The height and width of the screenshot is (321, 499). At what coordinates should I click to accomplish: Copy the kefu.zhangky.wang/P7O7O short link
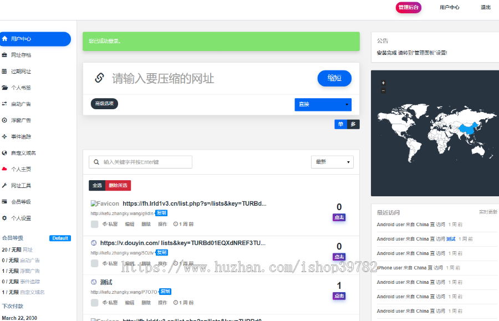(x=165, y=292)
